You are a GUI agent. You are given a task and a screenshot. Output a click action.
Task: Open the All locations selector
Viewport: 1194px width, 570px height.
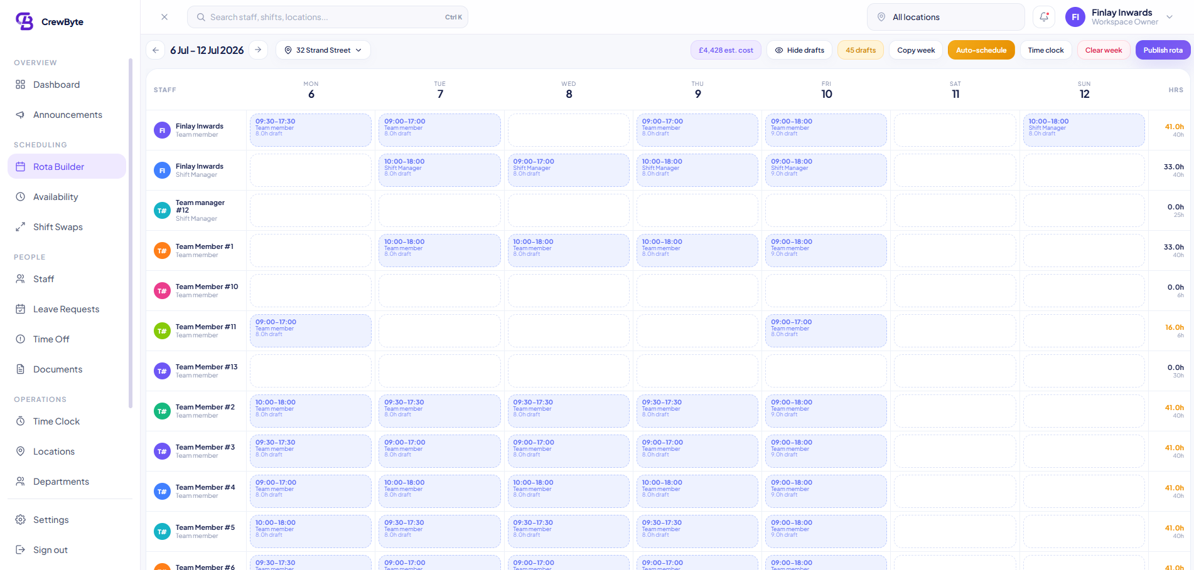[x=945, y=17]
